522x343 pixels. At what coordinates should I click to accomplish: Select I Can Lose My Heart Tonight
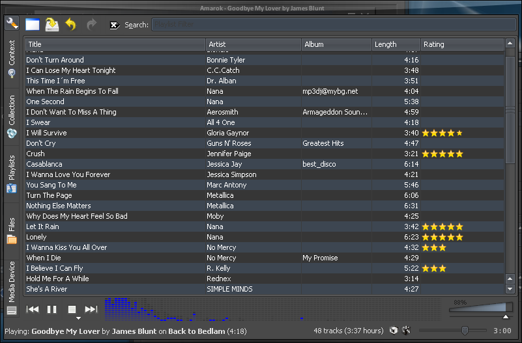265,70
